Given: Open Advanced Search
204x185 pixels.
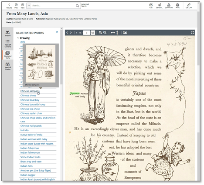Looking at the screenshot, I should pyautogui.click(x=85, y=5).
